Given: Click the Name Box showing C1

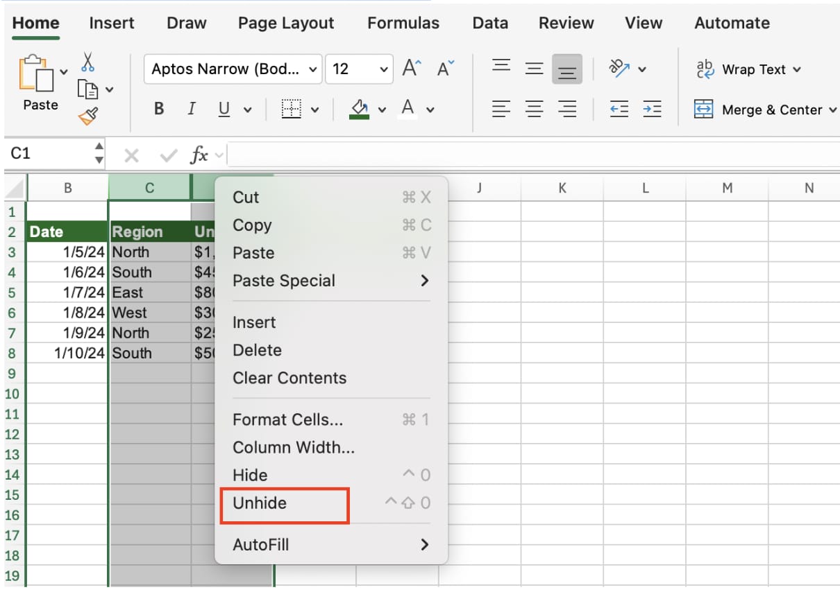Looking at the screenshot, I should pos(49,154).
